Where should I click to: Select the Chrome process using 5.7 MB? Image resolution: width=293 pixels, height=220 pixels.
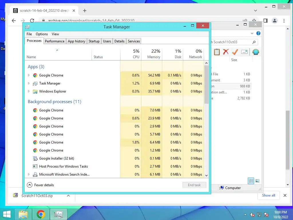click(114, 134)
